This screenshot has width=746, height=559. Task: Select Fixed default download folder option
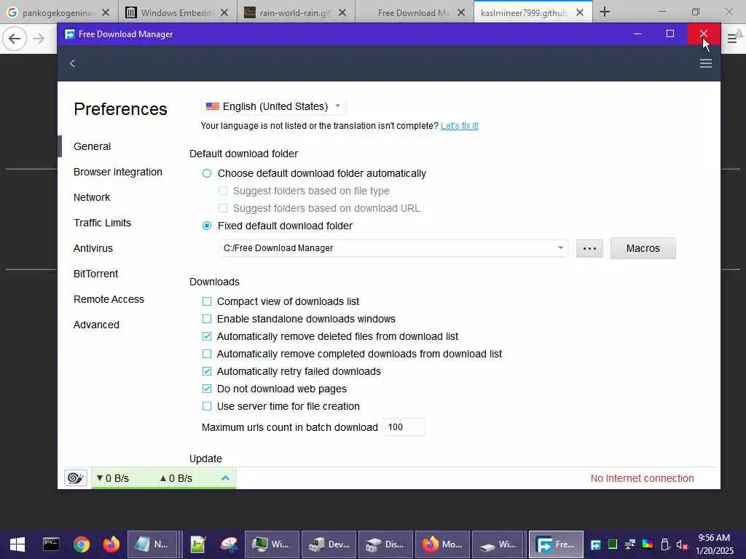click(x=206, y=226)
